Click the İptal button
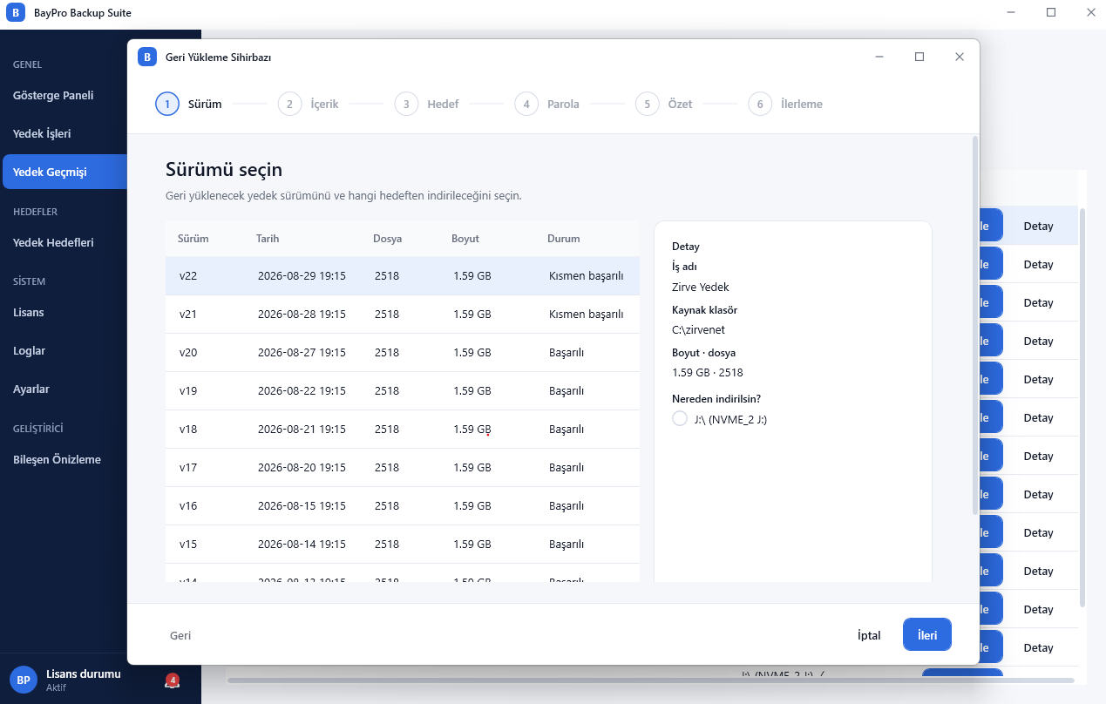The height and width of the screenshot is (704, 1106). click(869, 635)
